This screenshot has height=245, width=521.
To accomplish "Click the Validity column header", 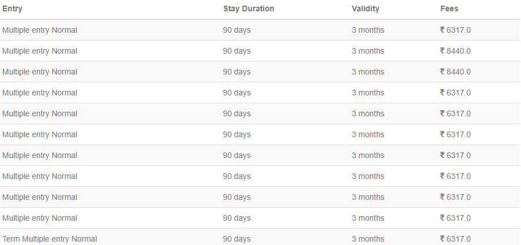I will (x=365, y=9).
